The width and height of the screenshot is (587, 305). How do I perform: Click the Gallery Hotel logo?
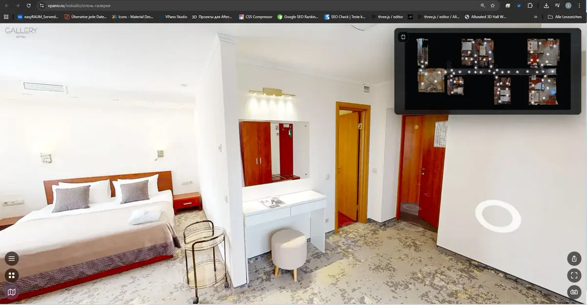click(21, 32)
